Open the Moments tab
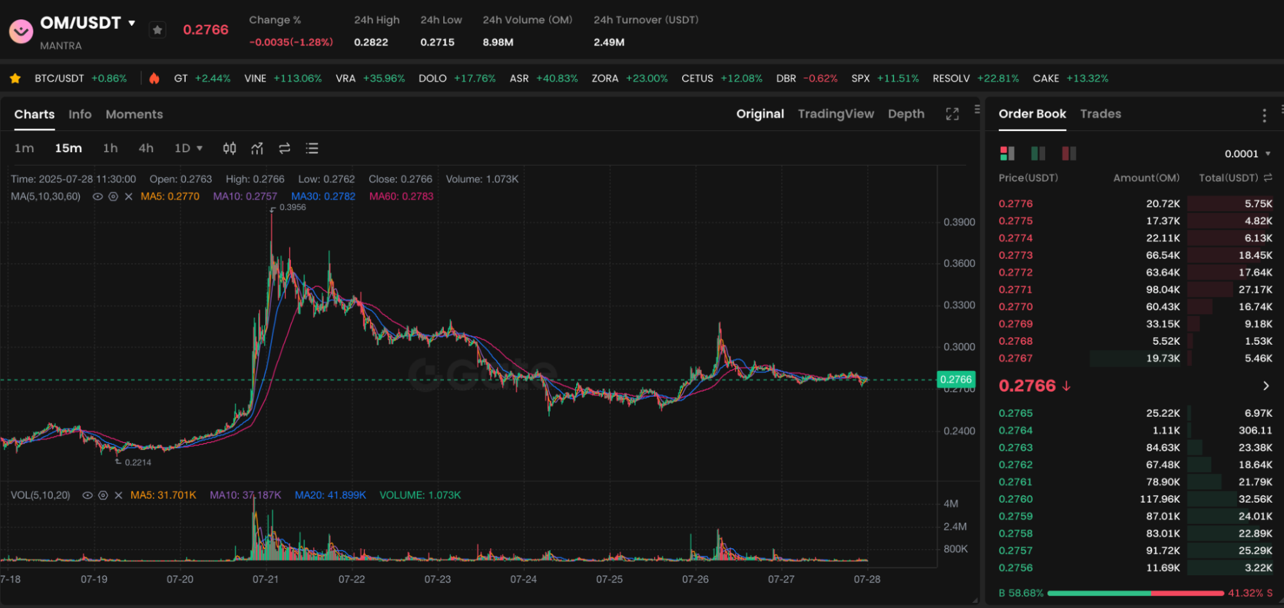 (134, 114)
